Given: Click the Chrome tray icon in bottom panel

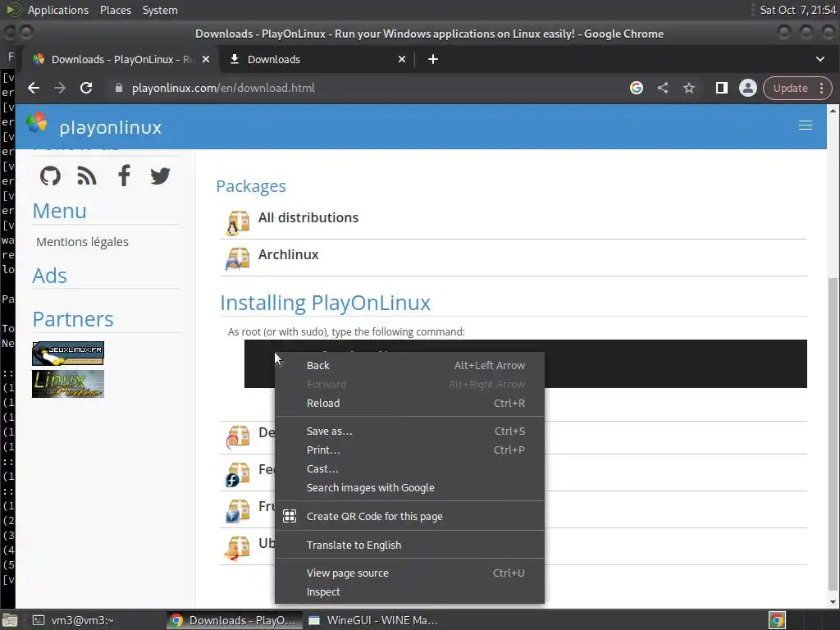Looking at the screenshot, I should (x=777, y=620).
